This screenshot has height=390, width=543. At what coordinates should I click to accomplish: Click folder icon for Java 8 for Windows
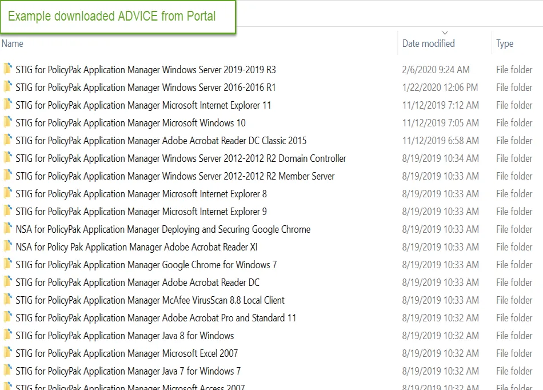coord(7,335)
